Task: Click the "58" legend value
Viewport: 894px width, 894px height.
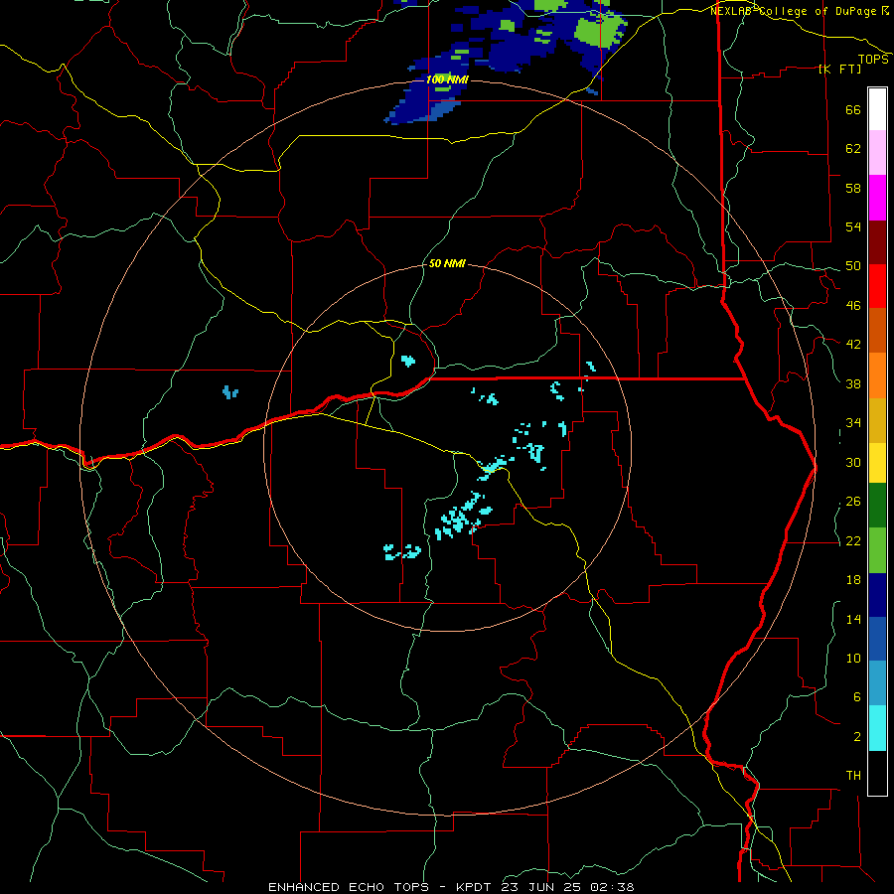Action: click(853, 188)
